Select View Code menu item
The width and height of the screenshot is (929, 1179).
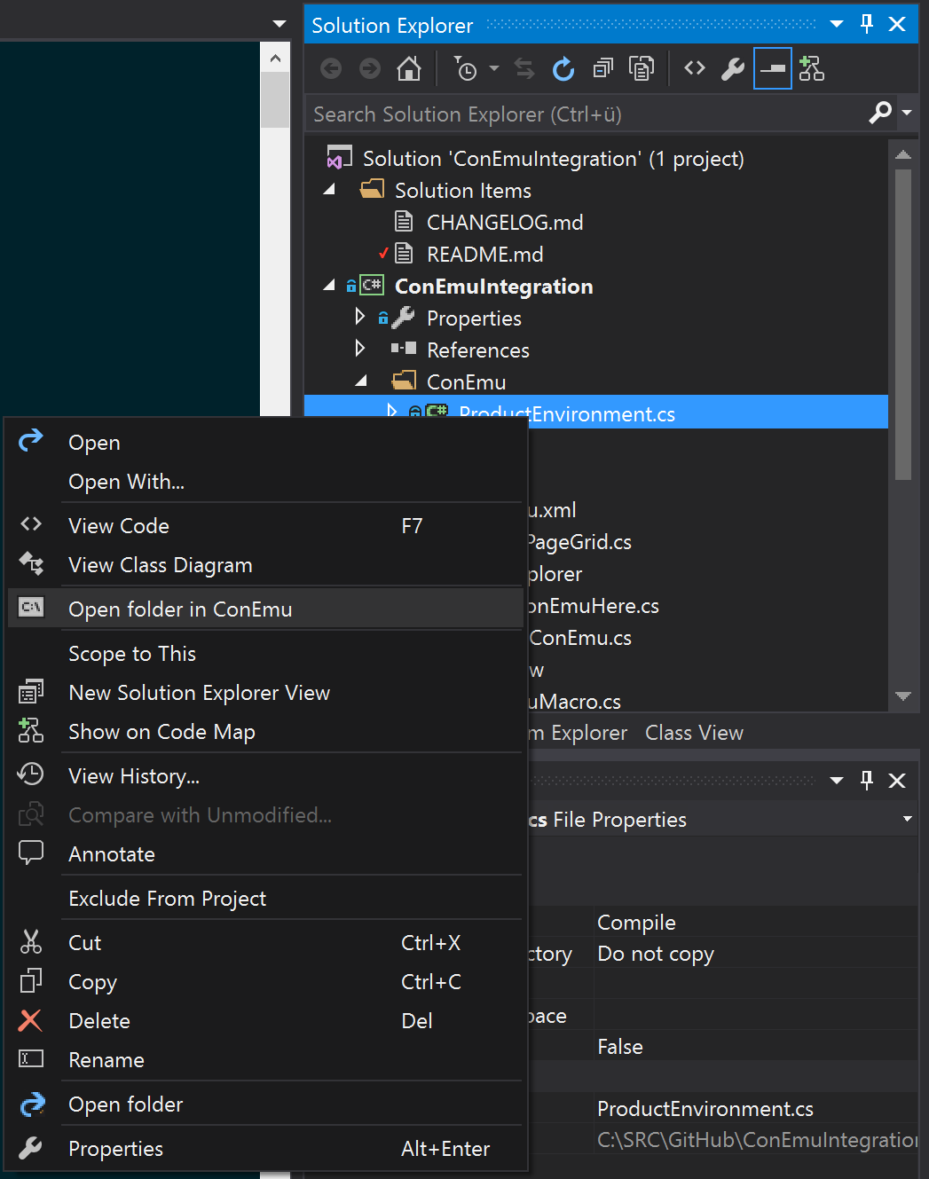119,526
